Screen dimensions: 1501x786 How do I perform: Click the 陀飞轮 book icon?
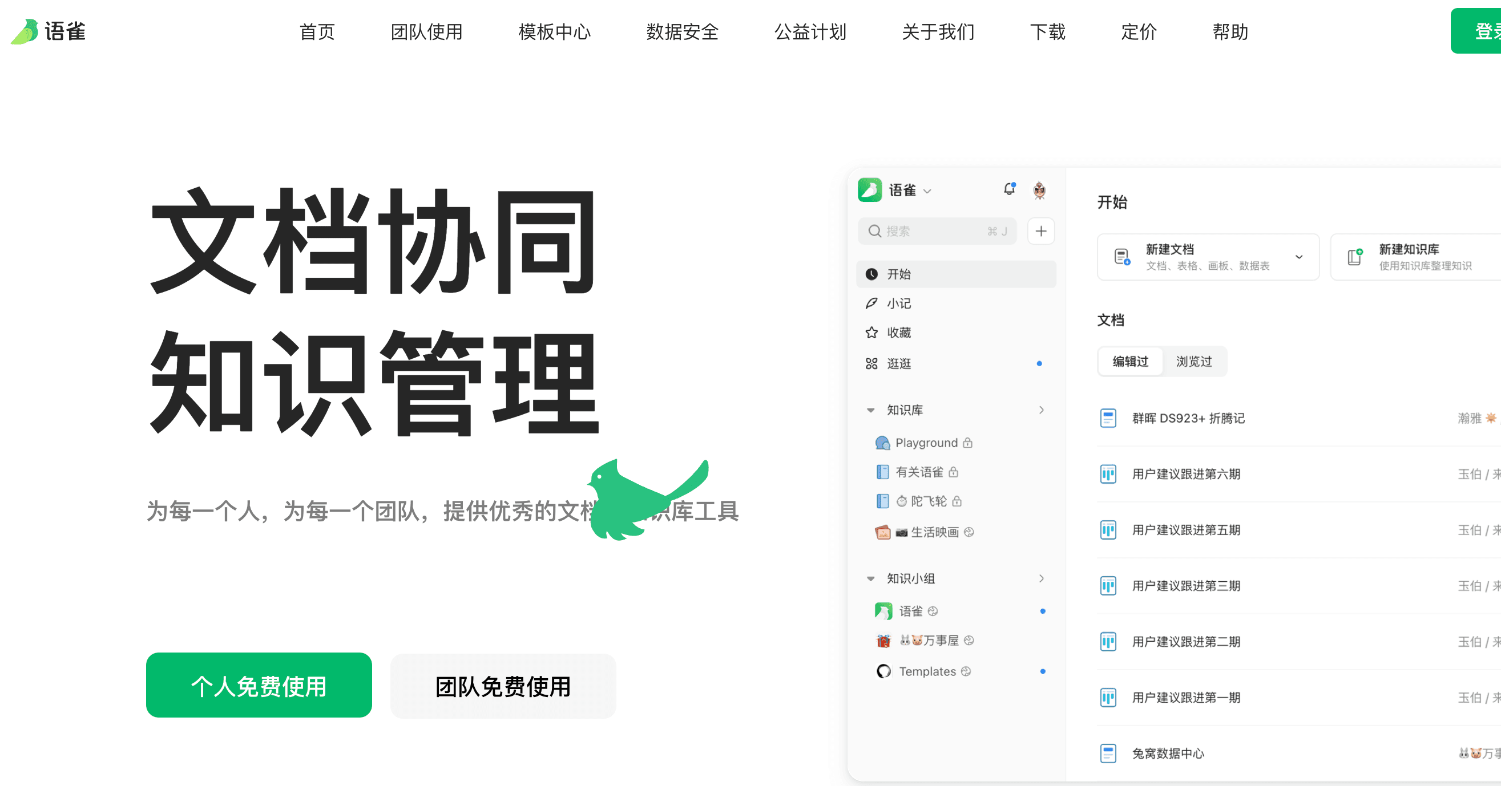point(883,501)
